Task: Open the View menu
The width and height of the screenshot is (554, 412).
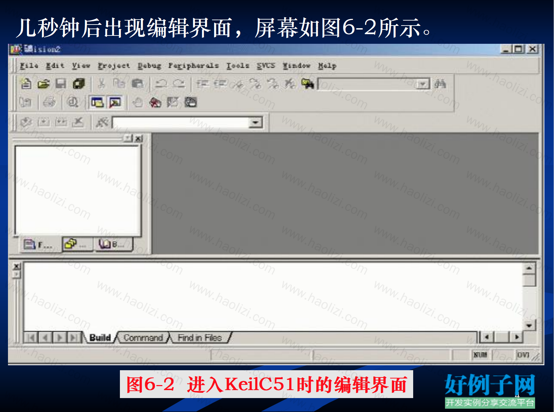Action: [81, 66]
